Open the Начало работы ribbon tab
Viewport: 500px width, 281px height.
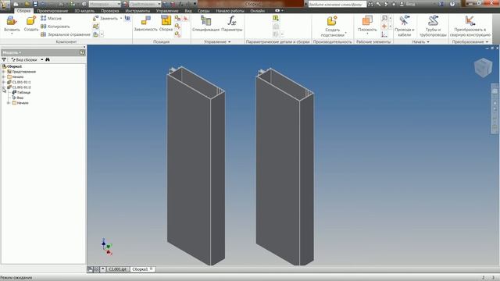tap(230, 11)
